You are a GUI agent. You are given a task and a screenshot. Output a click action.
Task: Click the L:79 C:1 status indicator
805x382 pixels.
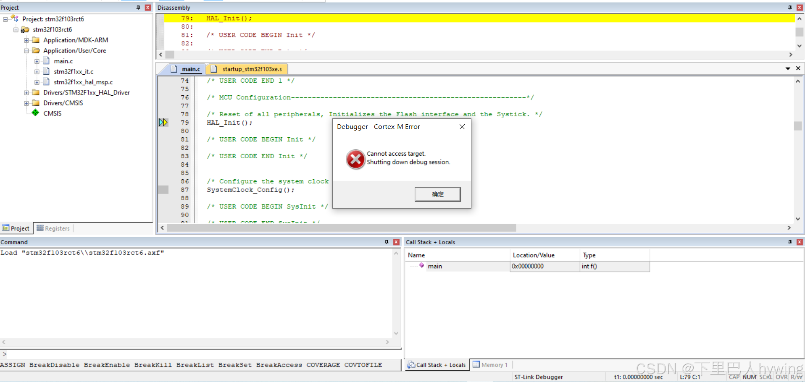690,377
